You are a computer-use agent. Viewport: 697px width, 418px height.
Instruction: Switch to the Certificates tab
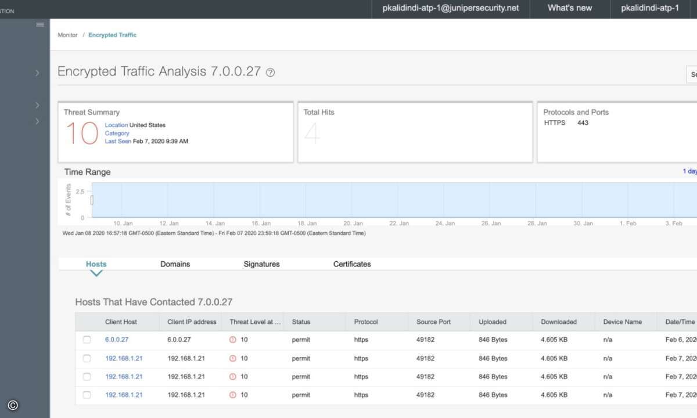[352, 264]
